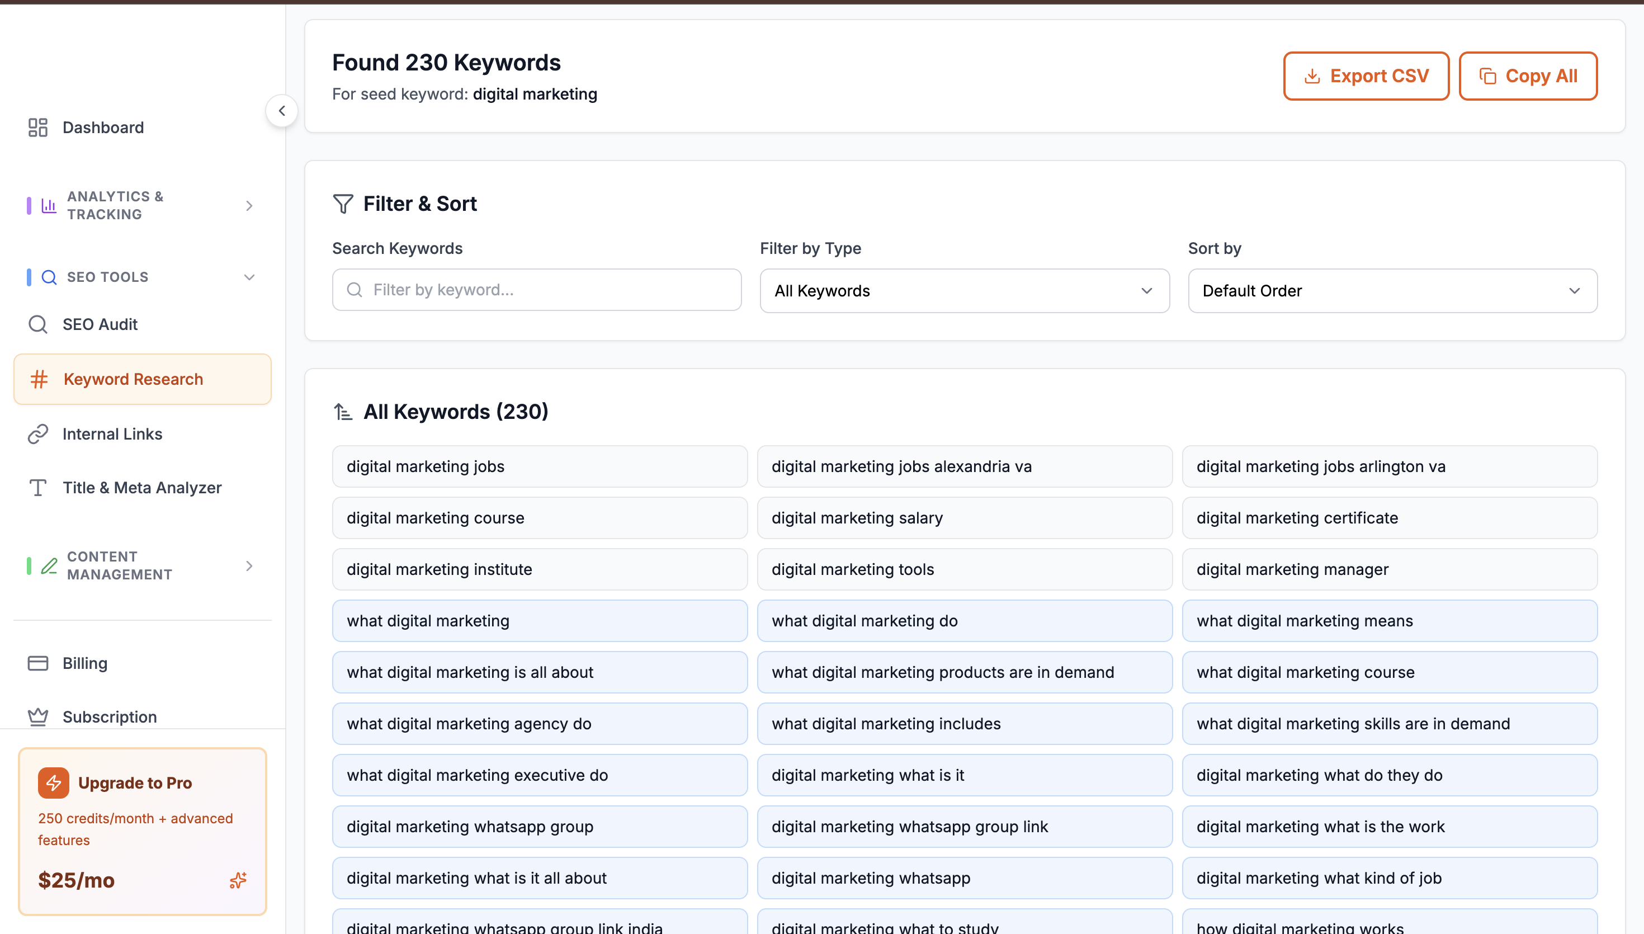Click the Filter & Sort funnel icon

[x=344, y=204]
